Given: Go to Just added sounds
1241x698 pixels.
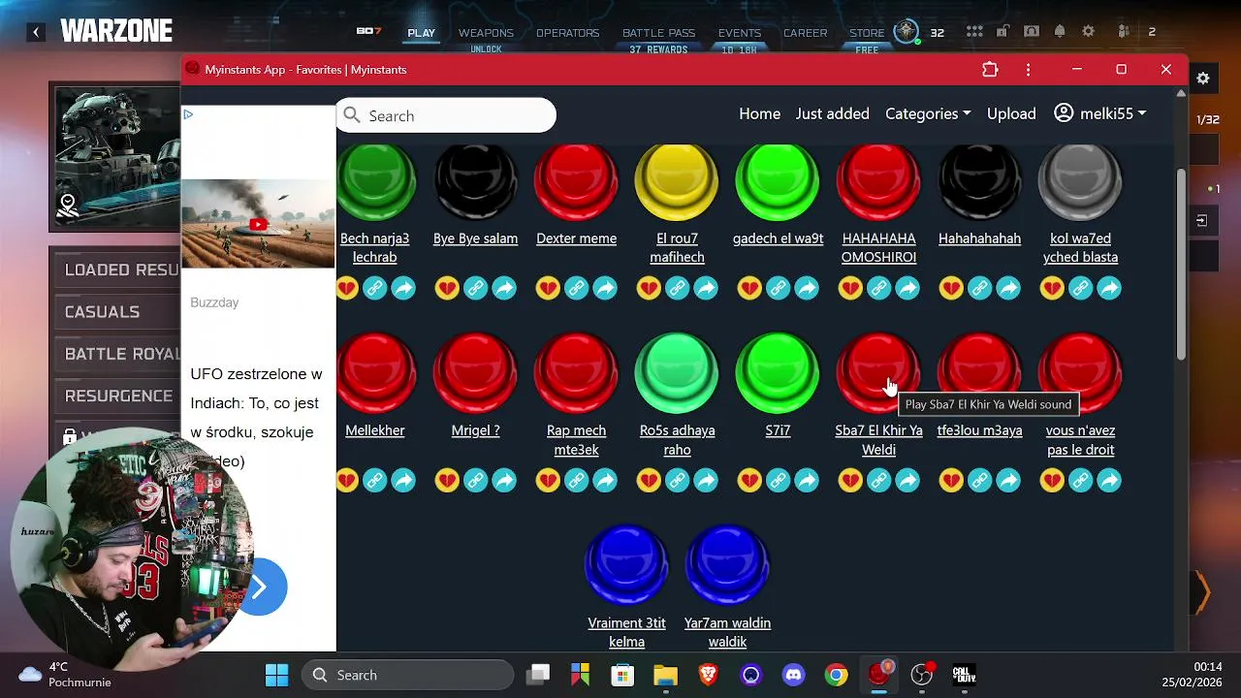Looking at the screenshot, I should click(832, 113).
